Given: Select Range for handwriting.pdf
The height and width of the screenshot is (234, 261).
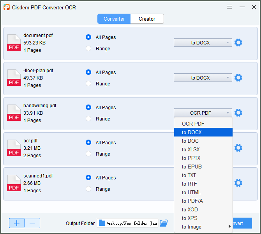Looking at the screenshot, I should (88, 119).
